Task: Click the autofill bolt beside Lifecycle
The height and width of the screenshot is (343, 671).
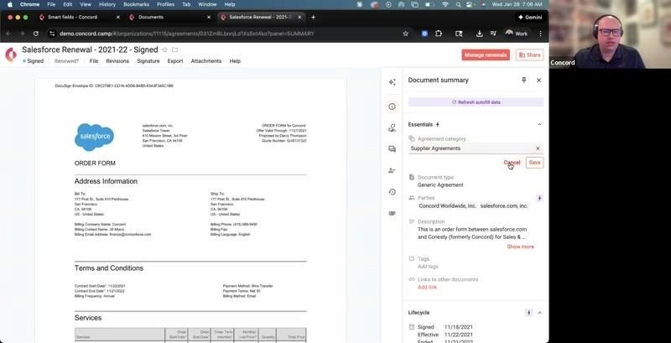Action: pos(528,313)
